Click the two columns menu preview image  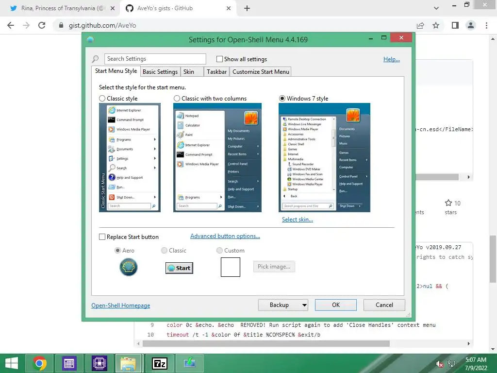point(217,158)
